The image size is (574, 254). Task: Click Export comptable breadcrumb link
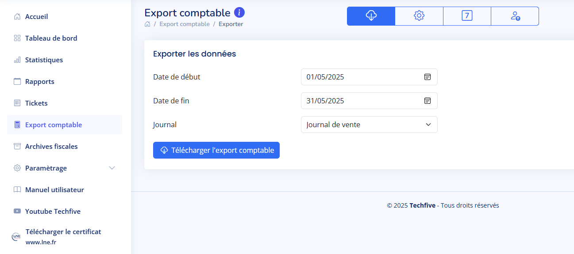pyautogui.click(x=185, y=24)
